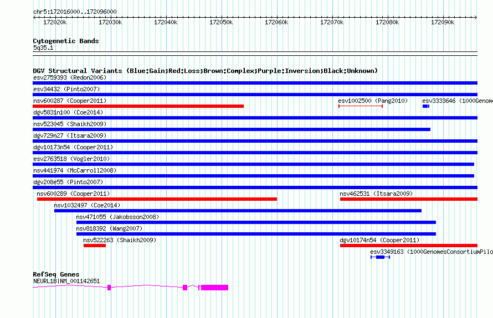Click the nsv441974 (McCarroll2008) blue bar
Screen dimensions: 493x318
tap(253, 176)
